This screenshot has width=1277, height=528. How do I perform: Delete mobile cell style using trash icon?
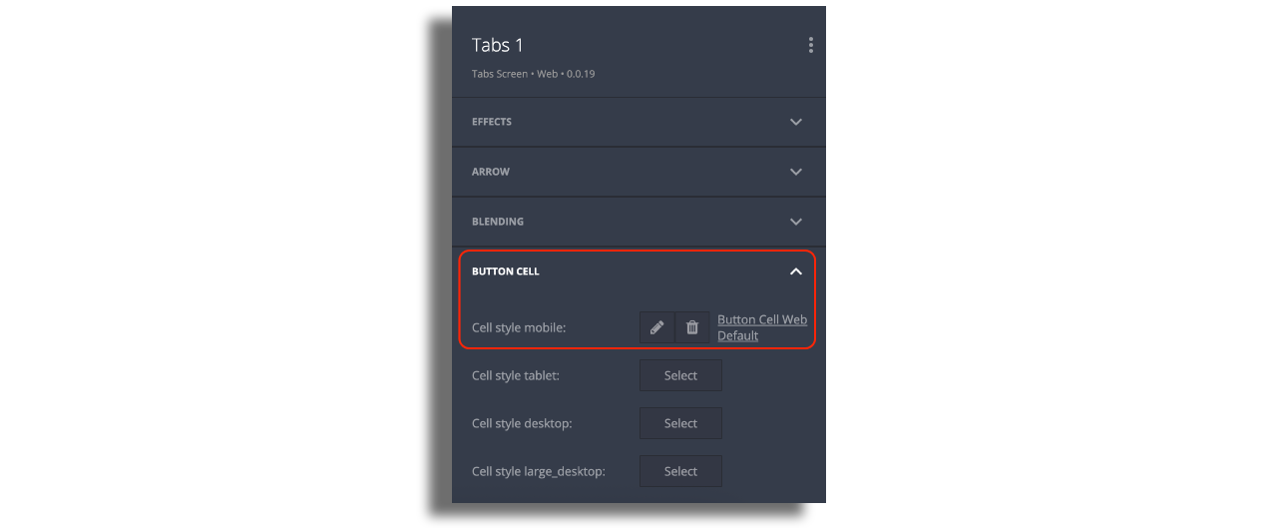pos(692,327)
